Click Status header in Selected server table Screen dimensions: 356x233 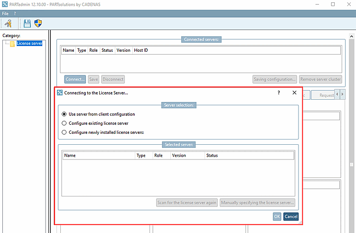click(249, 156)
